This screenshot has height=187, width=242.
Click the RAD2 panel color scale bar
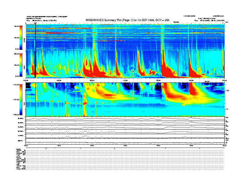pos(21,38)
